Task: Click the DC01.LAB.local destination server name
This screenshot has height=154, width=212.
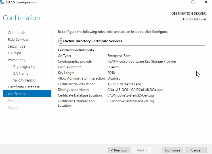Action: pyautogui.click(x=194, y=19)
